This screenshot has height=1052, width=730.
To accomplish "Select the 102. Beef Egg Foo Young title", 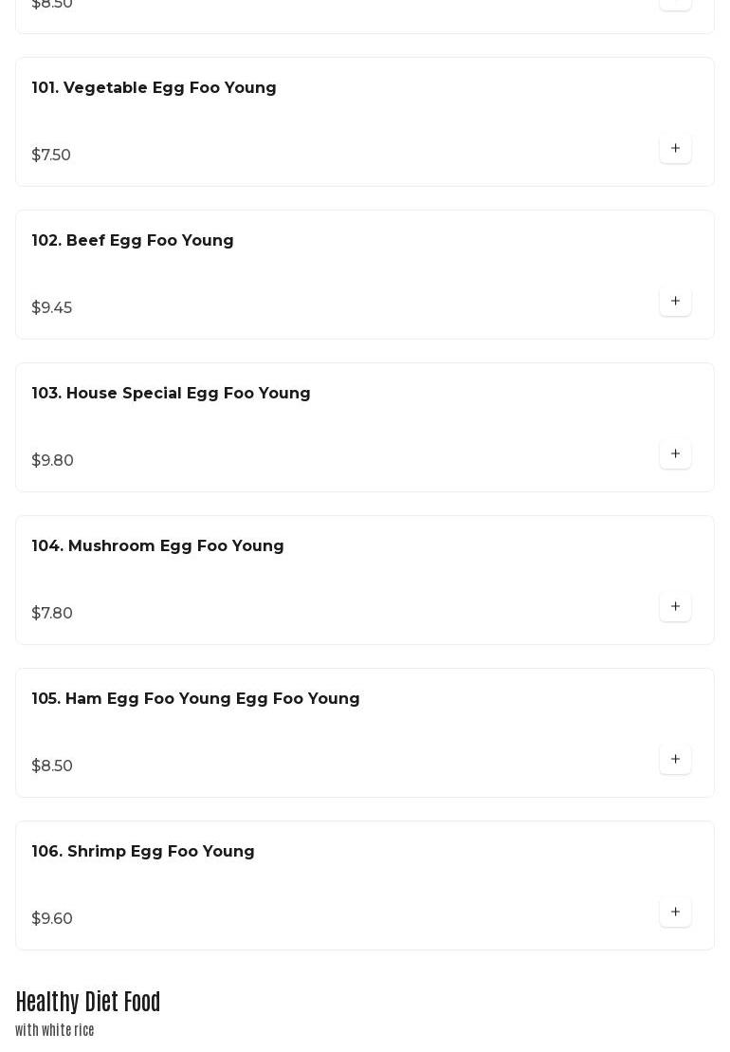I will (133, 241).
